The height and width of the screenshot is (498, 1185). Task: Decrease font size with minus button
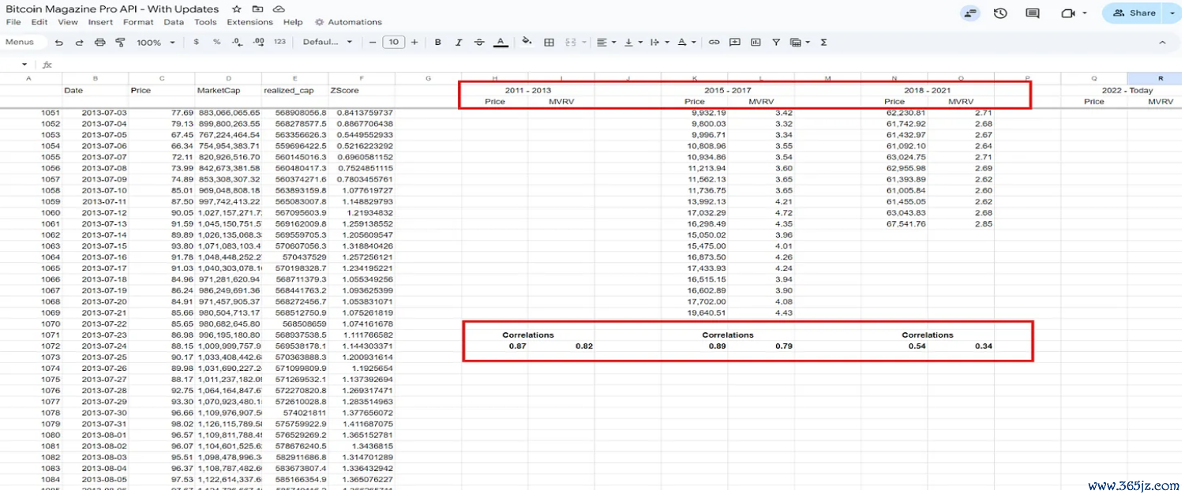click(373, 43)
